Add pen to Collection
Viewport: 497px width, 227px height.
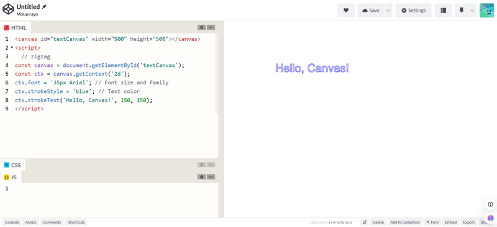[405, 222]
